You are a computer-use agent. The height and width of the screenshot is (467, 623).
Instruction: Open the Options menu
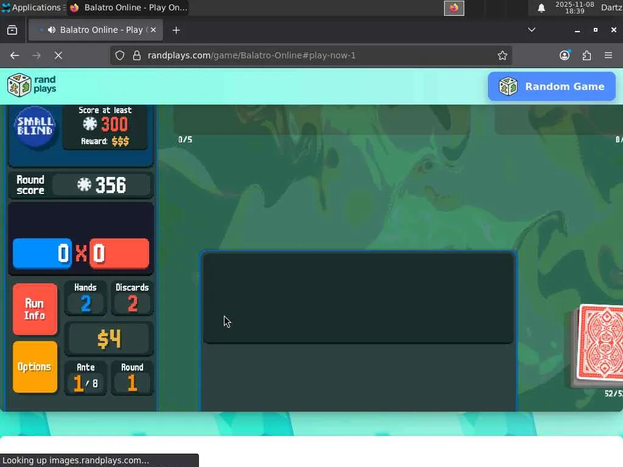[x=35, y=367]
